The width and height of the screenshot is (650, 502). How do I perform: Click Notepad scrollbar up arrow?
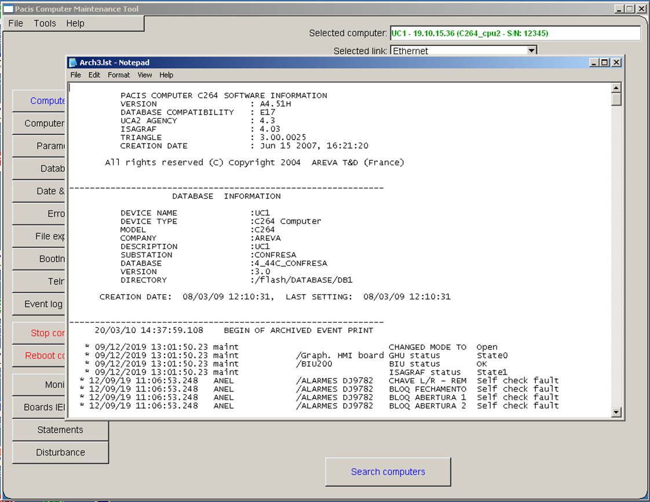pos(616,88)
